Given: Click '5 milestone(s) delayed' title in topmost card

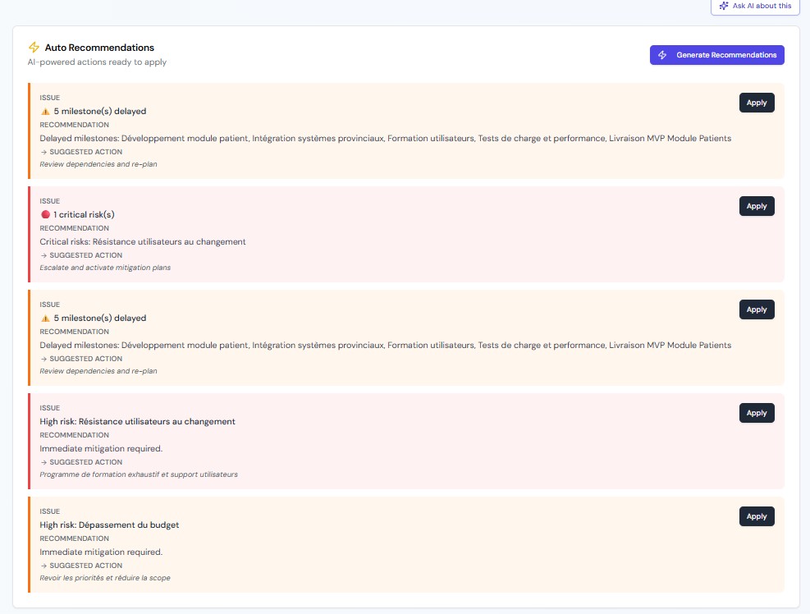Looking at the screenshot, I should (99, 111).
